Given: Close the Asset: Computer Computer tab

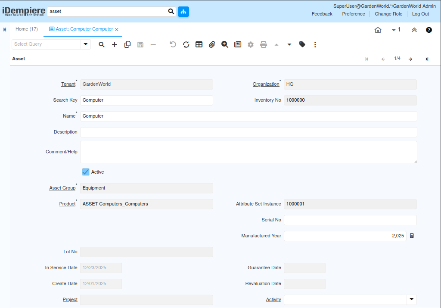Looking at the screenshot, I should pyautogui.click(x=117, y=29).
